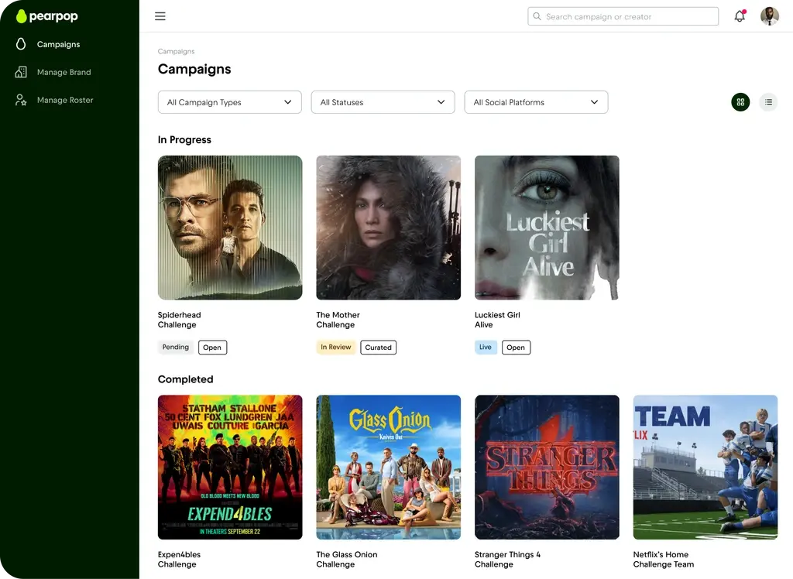Click the search magnifier icon
The image size is (793, 579).
point(537,16)
